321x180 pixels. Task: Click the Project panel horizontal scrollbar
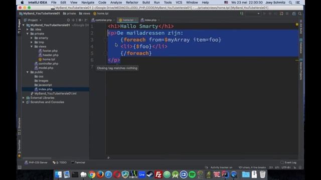(37, 158)
